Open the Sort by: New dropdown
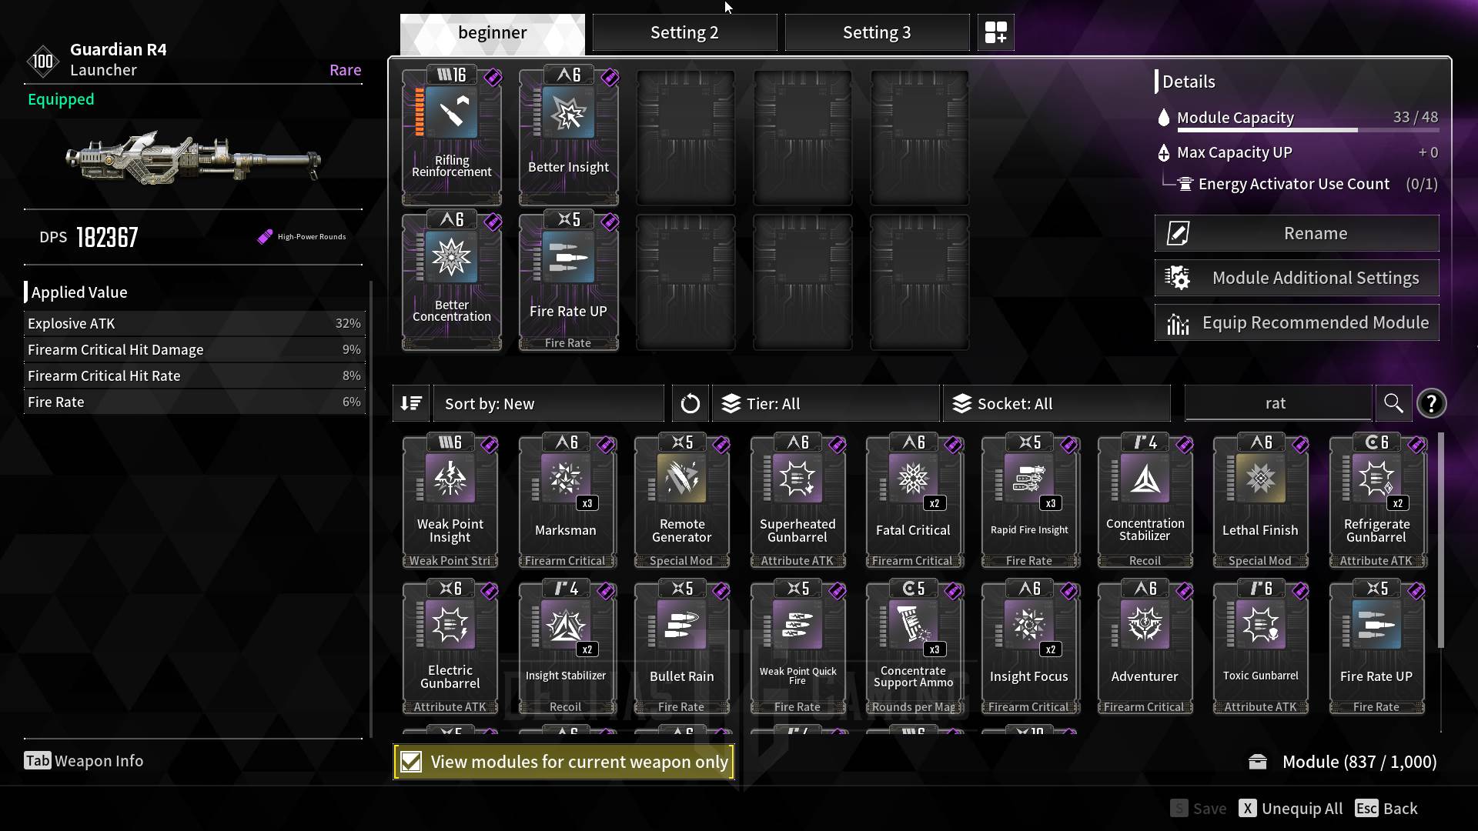This screenshot has width=1478, height=831. (548, 403)
